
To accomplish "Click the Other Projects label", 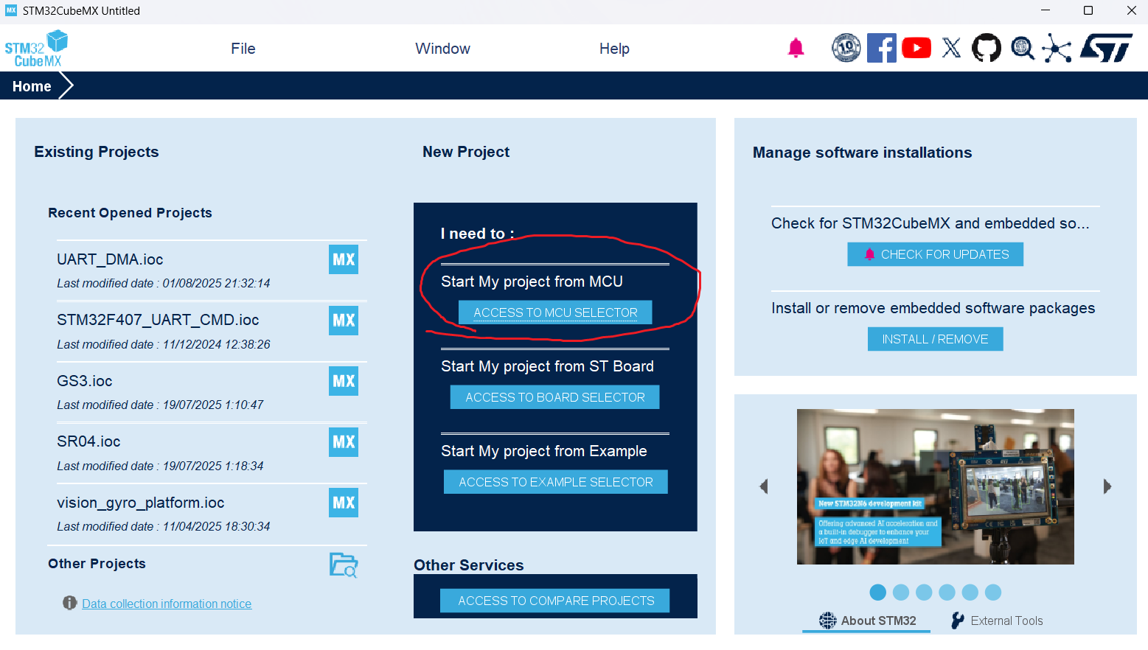I will 97,564.
